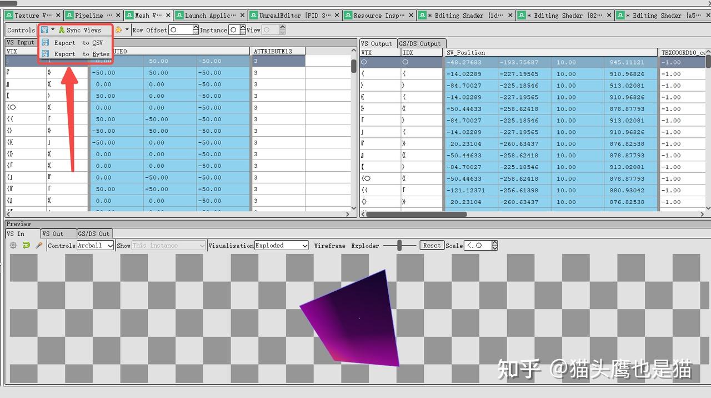Click the settings gear in the preview toolbar

click(13, 245)
